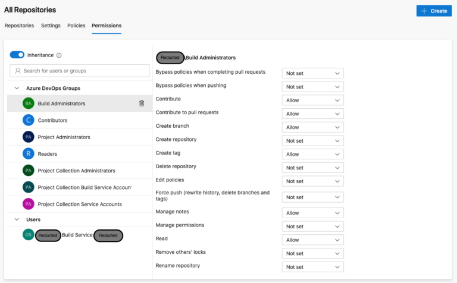
Task: Click Project Collection Service Accounts avatar
Action: [29, 204]
